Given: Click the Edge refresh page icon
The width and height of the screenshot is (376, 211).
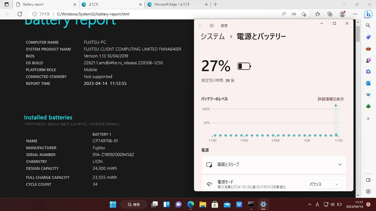Looking at the screenshot, I should (20, 14).
